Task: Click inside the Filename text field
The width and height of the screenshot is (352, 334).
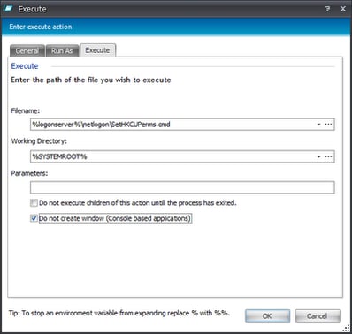Action: pos(172,125)
